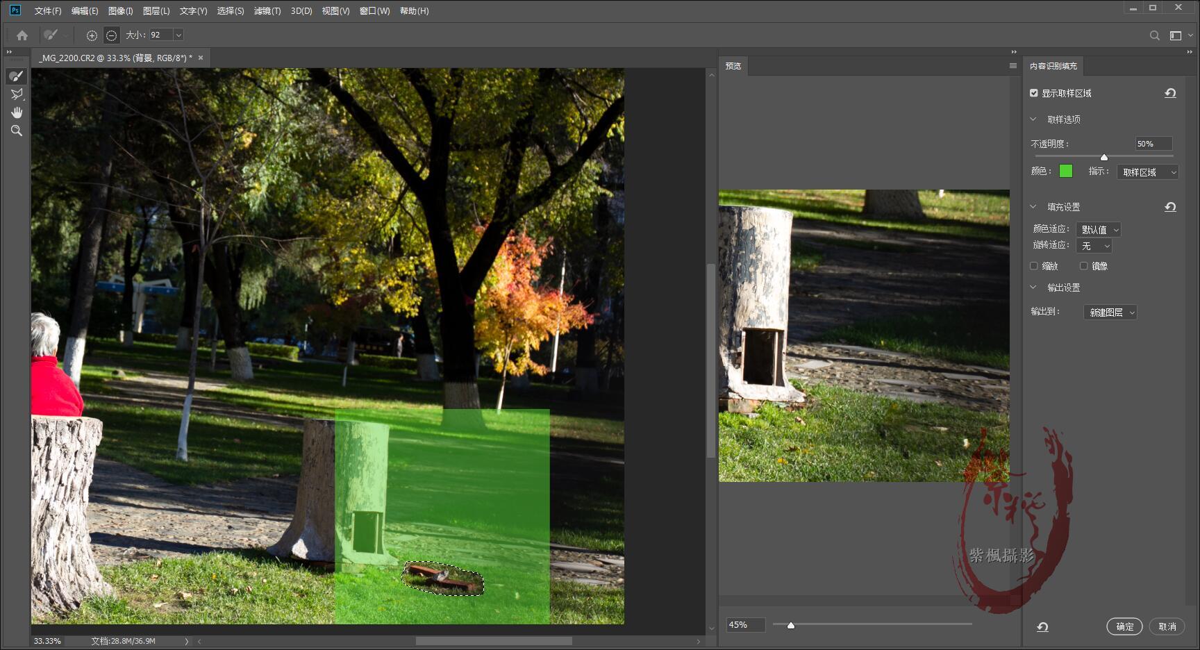Switch brush to add mode (plus icon)
Screen dimensions: 1200x650
[x=92, y=35]
